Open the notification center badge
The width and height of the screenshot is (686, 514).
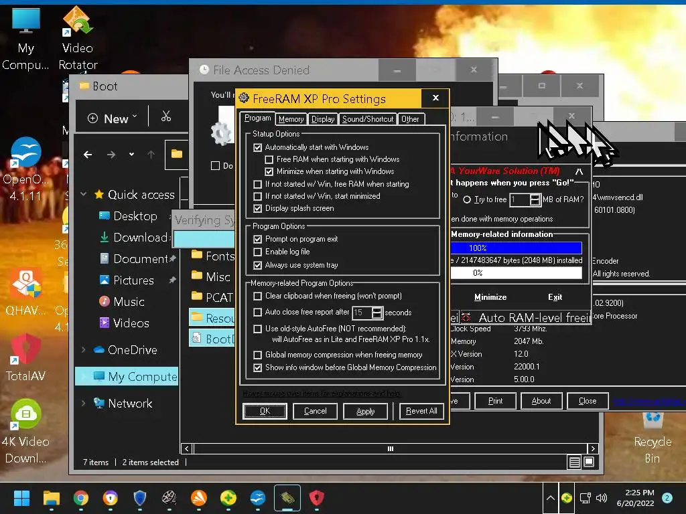(667, 498)
